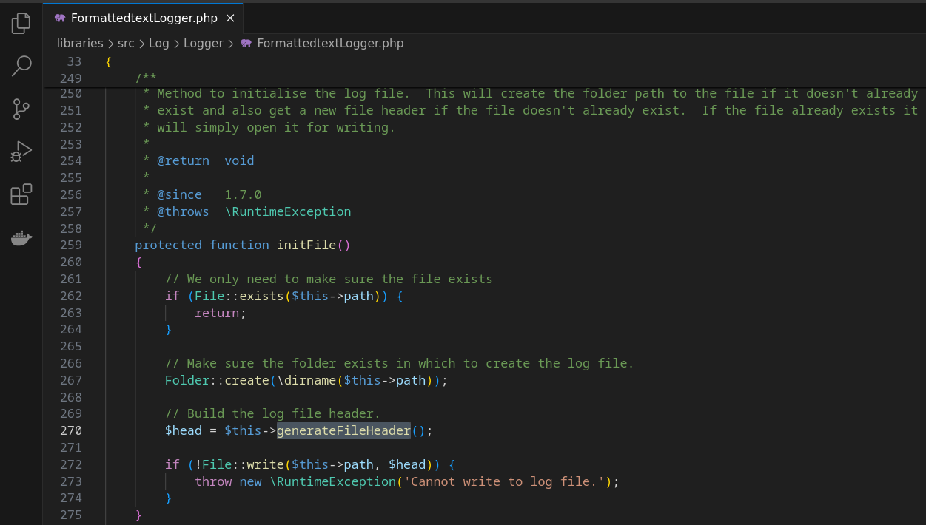This screenshot has width=926, height=525.
Task: Click '@return void' annotation on line 254
Action: pos(206,160)
